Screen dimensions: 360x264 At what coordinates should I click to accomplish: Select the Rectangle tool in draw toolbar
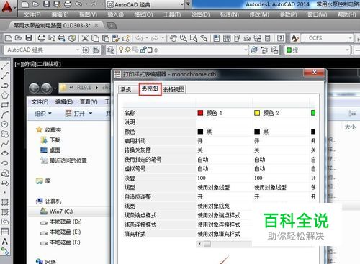pos(5,105)
